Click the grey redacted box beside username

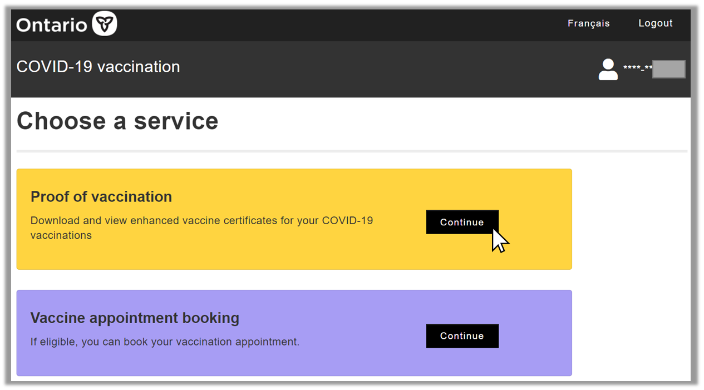[x=668, y=70]
